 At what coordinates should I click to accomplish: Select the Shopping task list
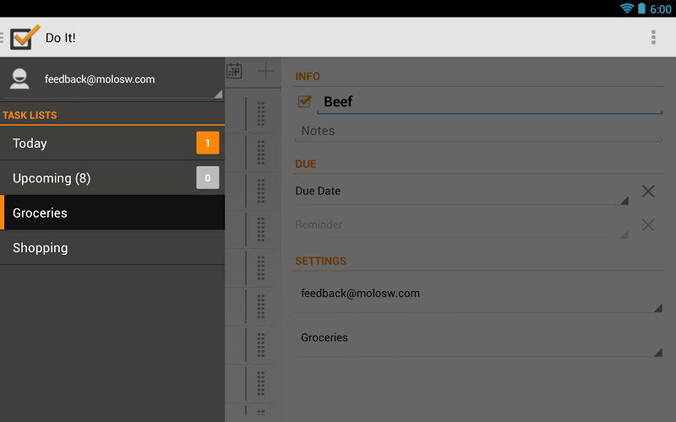pos(112,247)
